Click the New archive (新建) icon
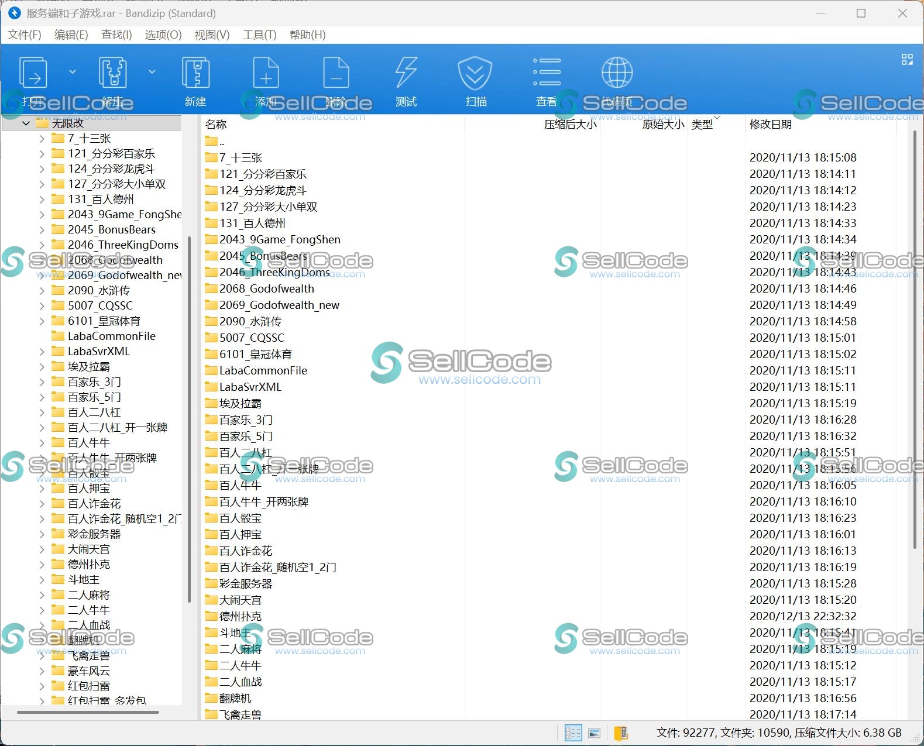 point(195,74)
